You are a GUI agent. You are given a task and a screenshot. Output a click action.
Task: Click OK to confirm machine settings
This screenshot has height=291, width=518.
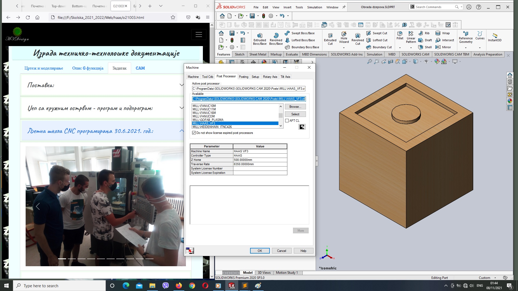coord(260,251)
